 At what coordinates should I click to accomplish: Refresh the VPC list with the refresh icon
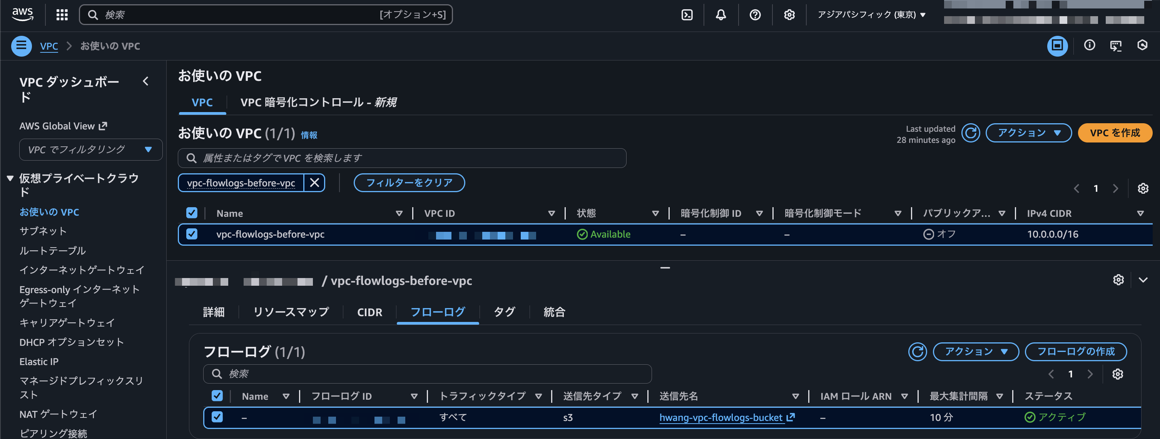tap(971, 132)
